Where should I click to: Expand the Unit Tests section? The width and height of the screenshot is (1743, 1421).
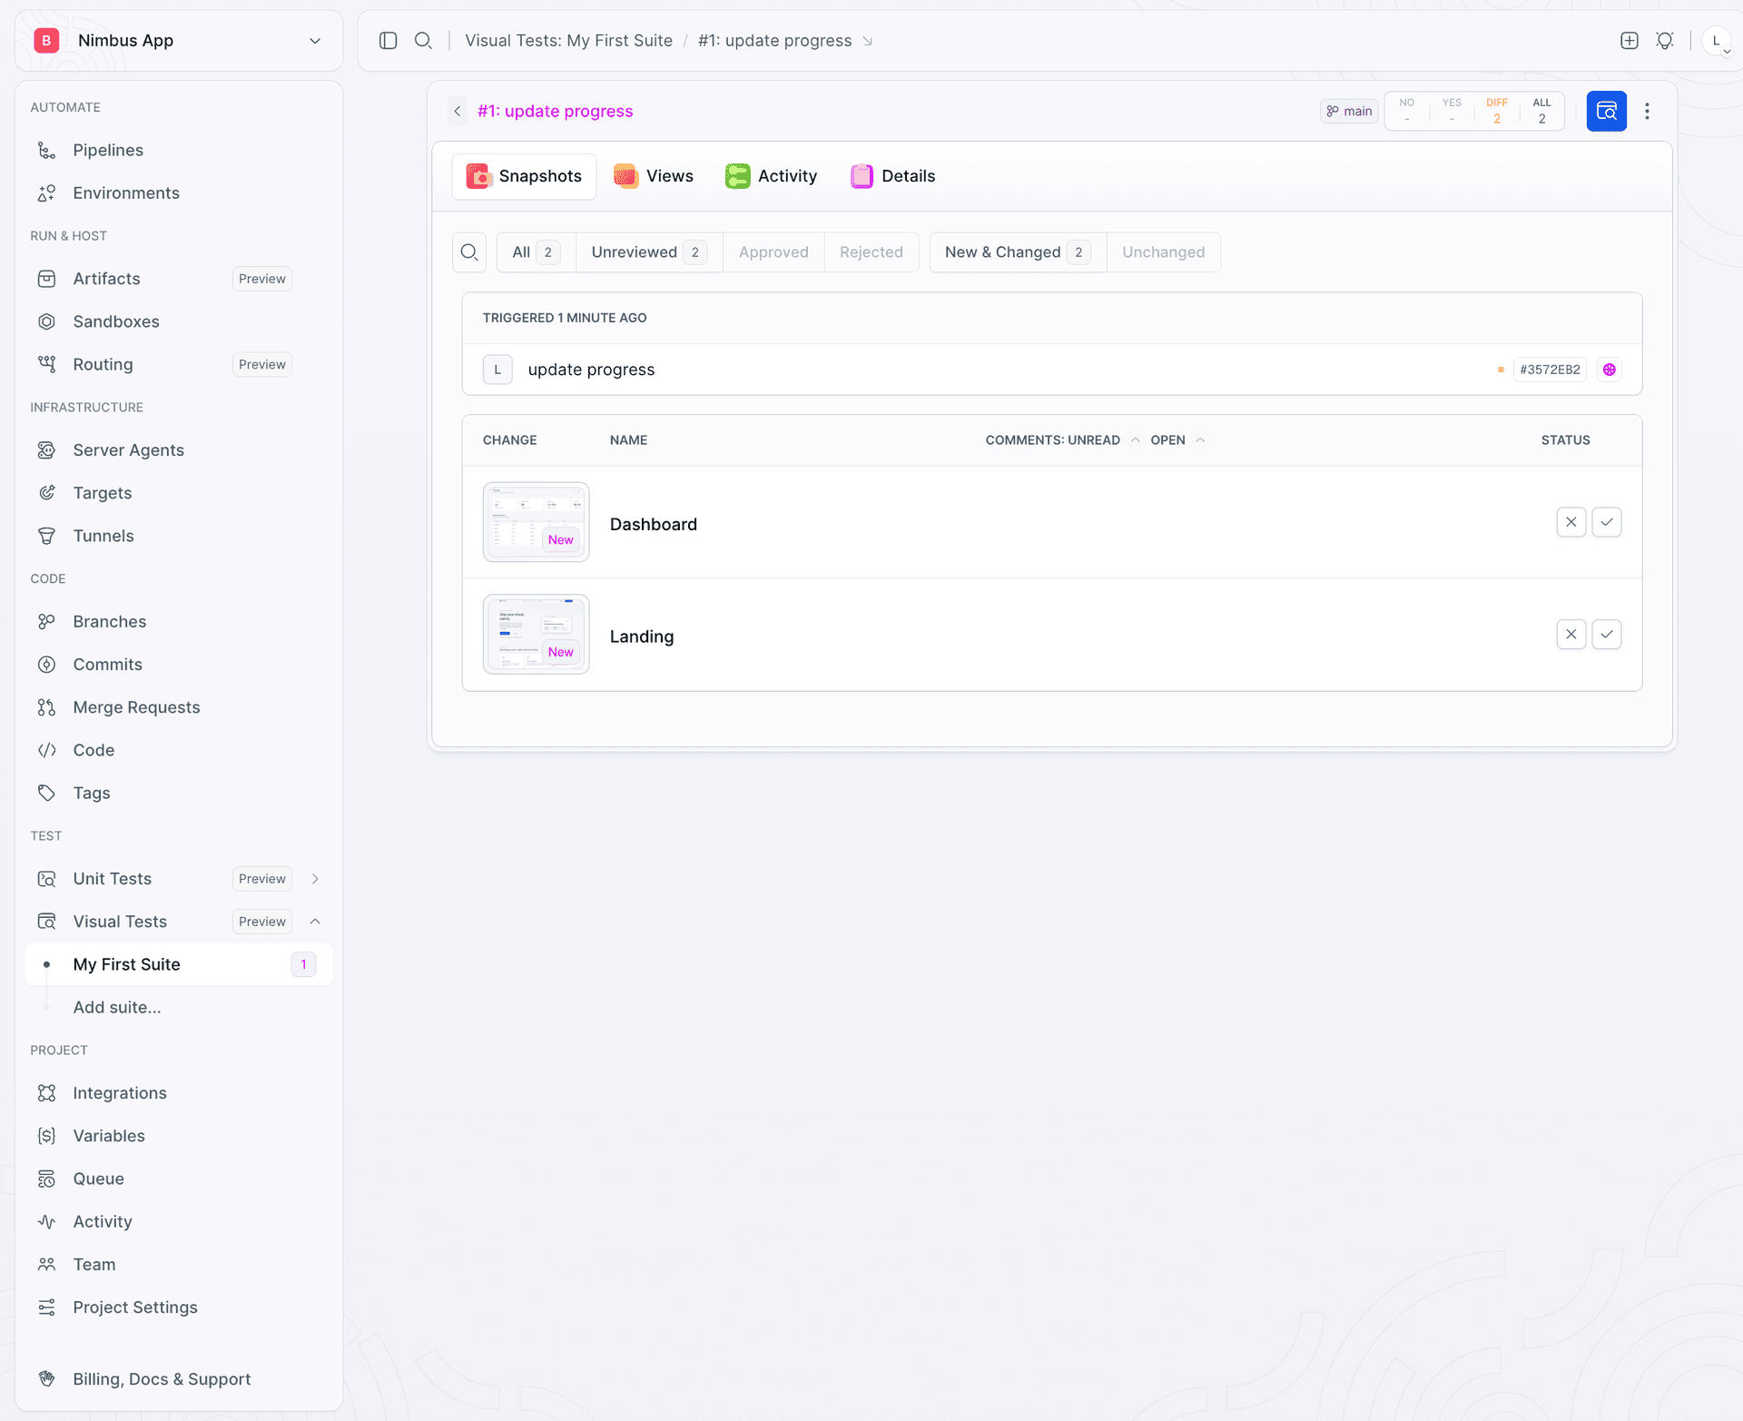click(315, 879)
